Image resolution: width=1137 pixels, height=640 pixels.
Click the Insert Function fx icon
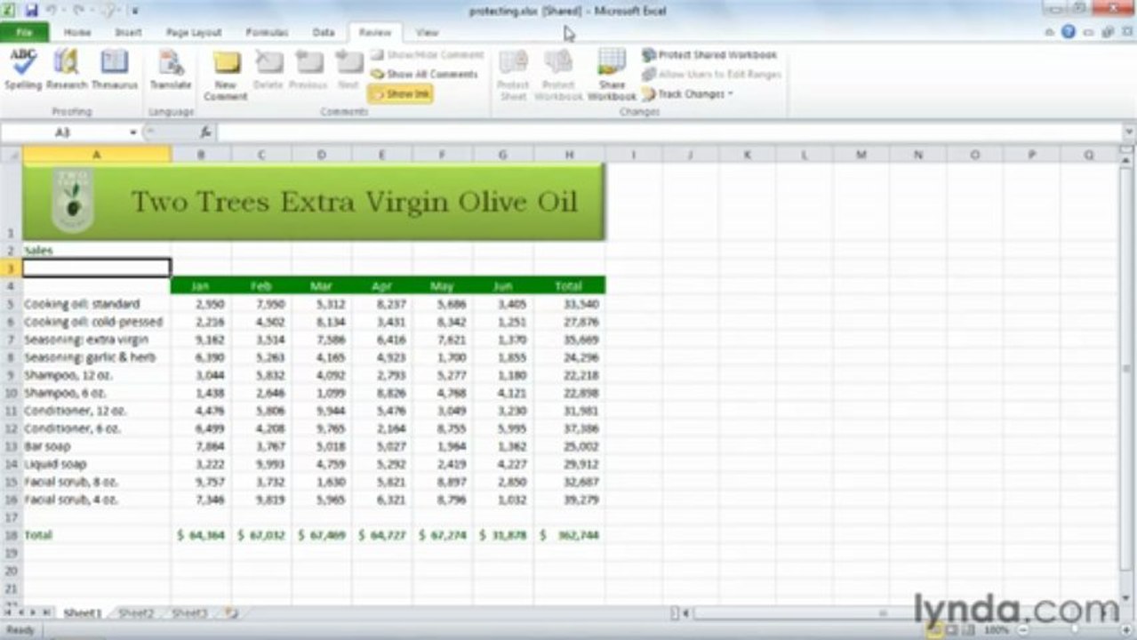click(x=205, y=132)
